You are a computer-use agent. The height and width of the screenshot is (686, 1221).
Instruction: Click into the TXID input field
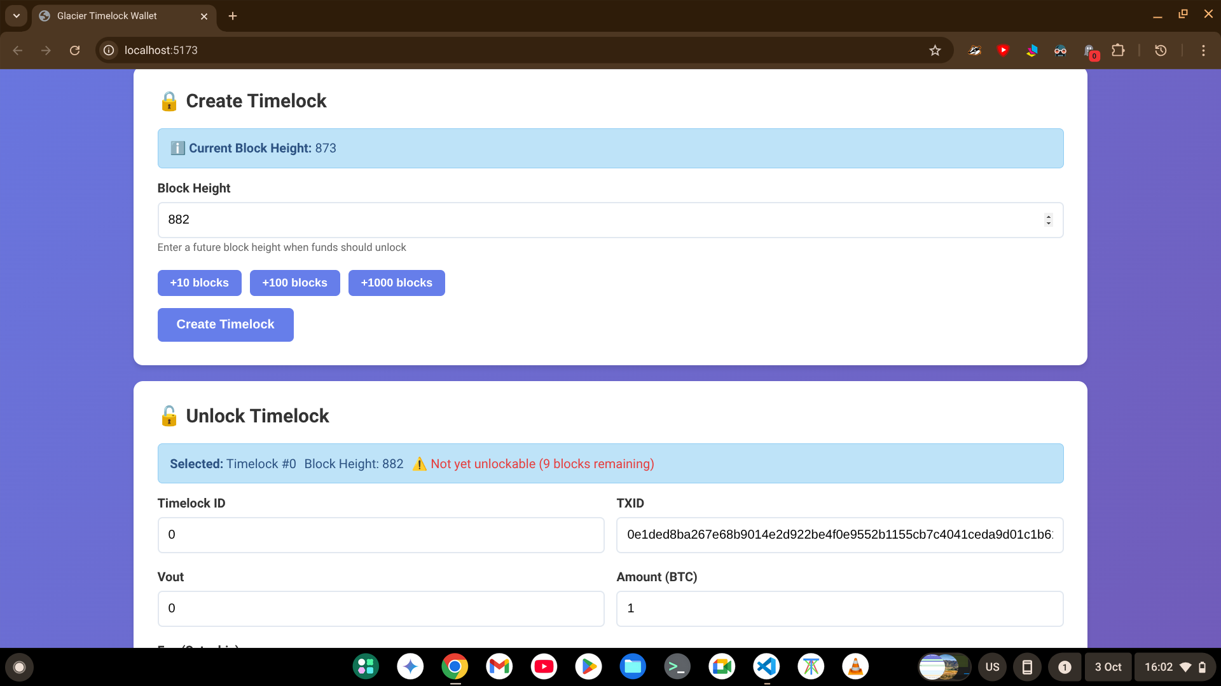pyautogui.click(x=839, y=535)
